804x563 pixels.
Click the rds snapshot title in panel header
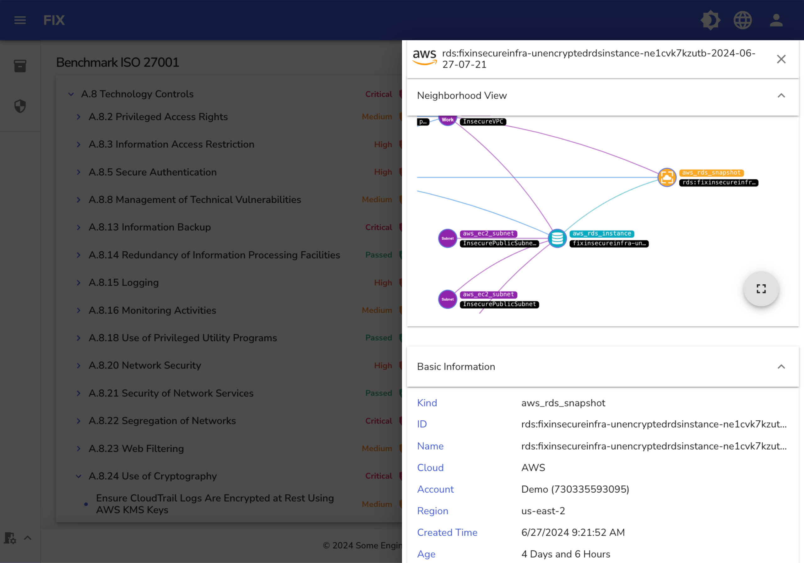599,59
